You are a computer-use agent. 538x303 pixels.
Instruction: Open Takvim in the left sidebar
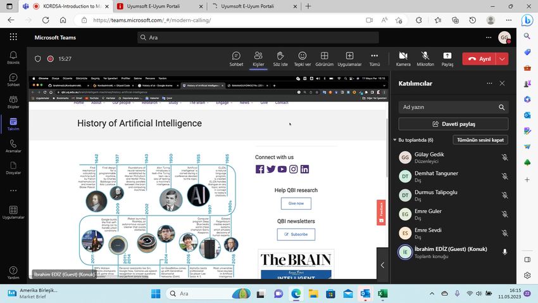point(13,124)
